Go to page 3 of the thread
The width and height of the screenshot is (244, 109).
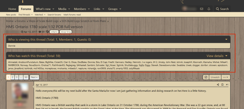point(17,77)
